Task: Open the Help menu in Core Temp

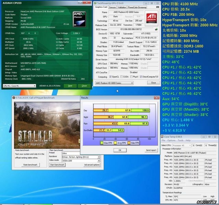Action: (x=188, y=140)
